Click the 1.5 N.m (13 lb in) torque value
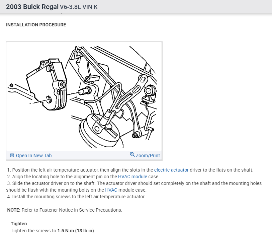This screenshot has width=272, height=242. pyautogui.click(x=76, y=230)
